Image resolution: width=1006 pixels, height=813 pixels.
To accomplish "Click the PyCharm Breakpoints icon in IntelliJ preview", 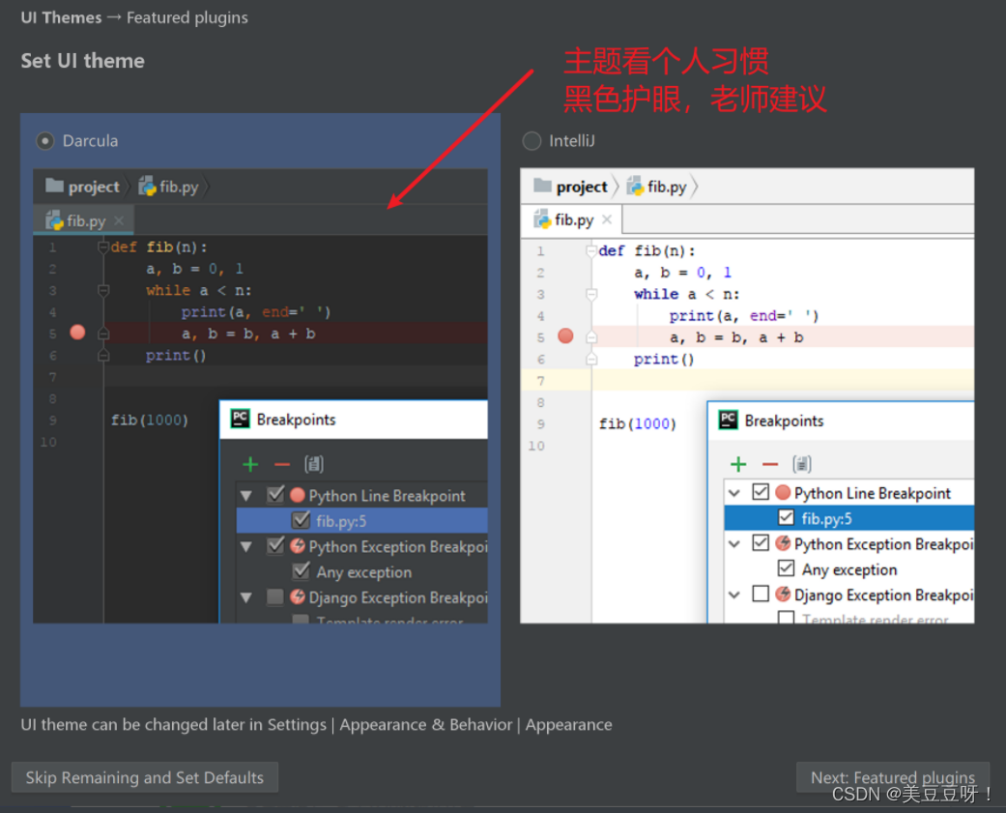I will pyautogui.click(x=729, y=421).
